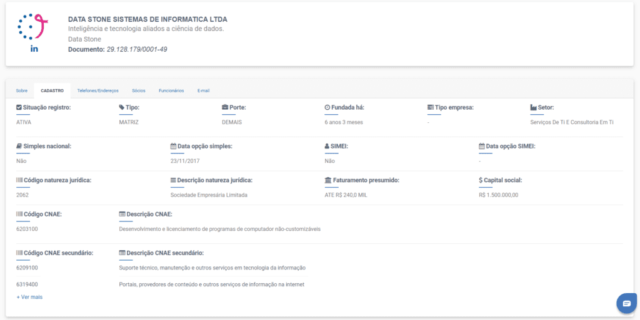Click the bank icon beside Faturamento presumido

[327, 180]
